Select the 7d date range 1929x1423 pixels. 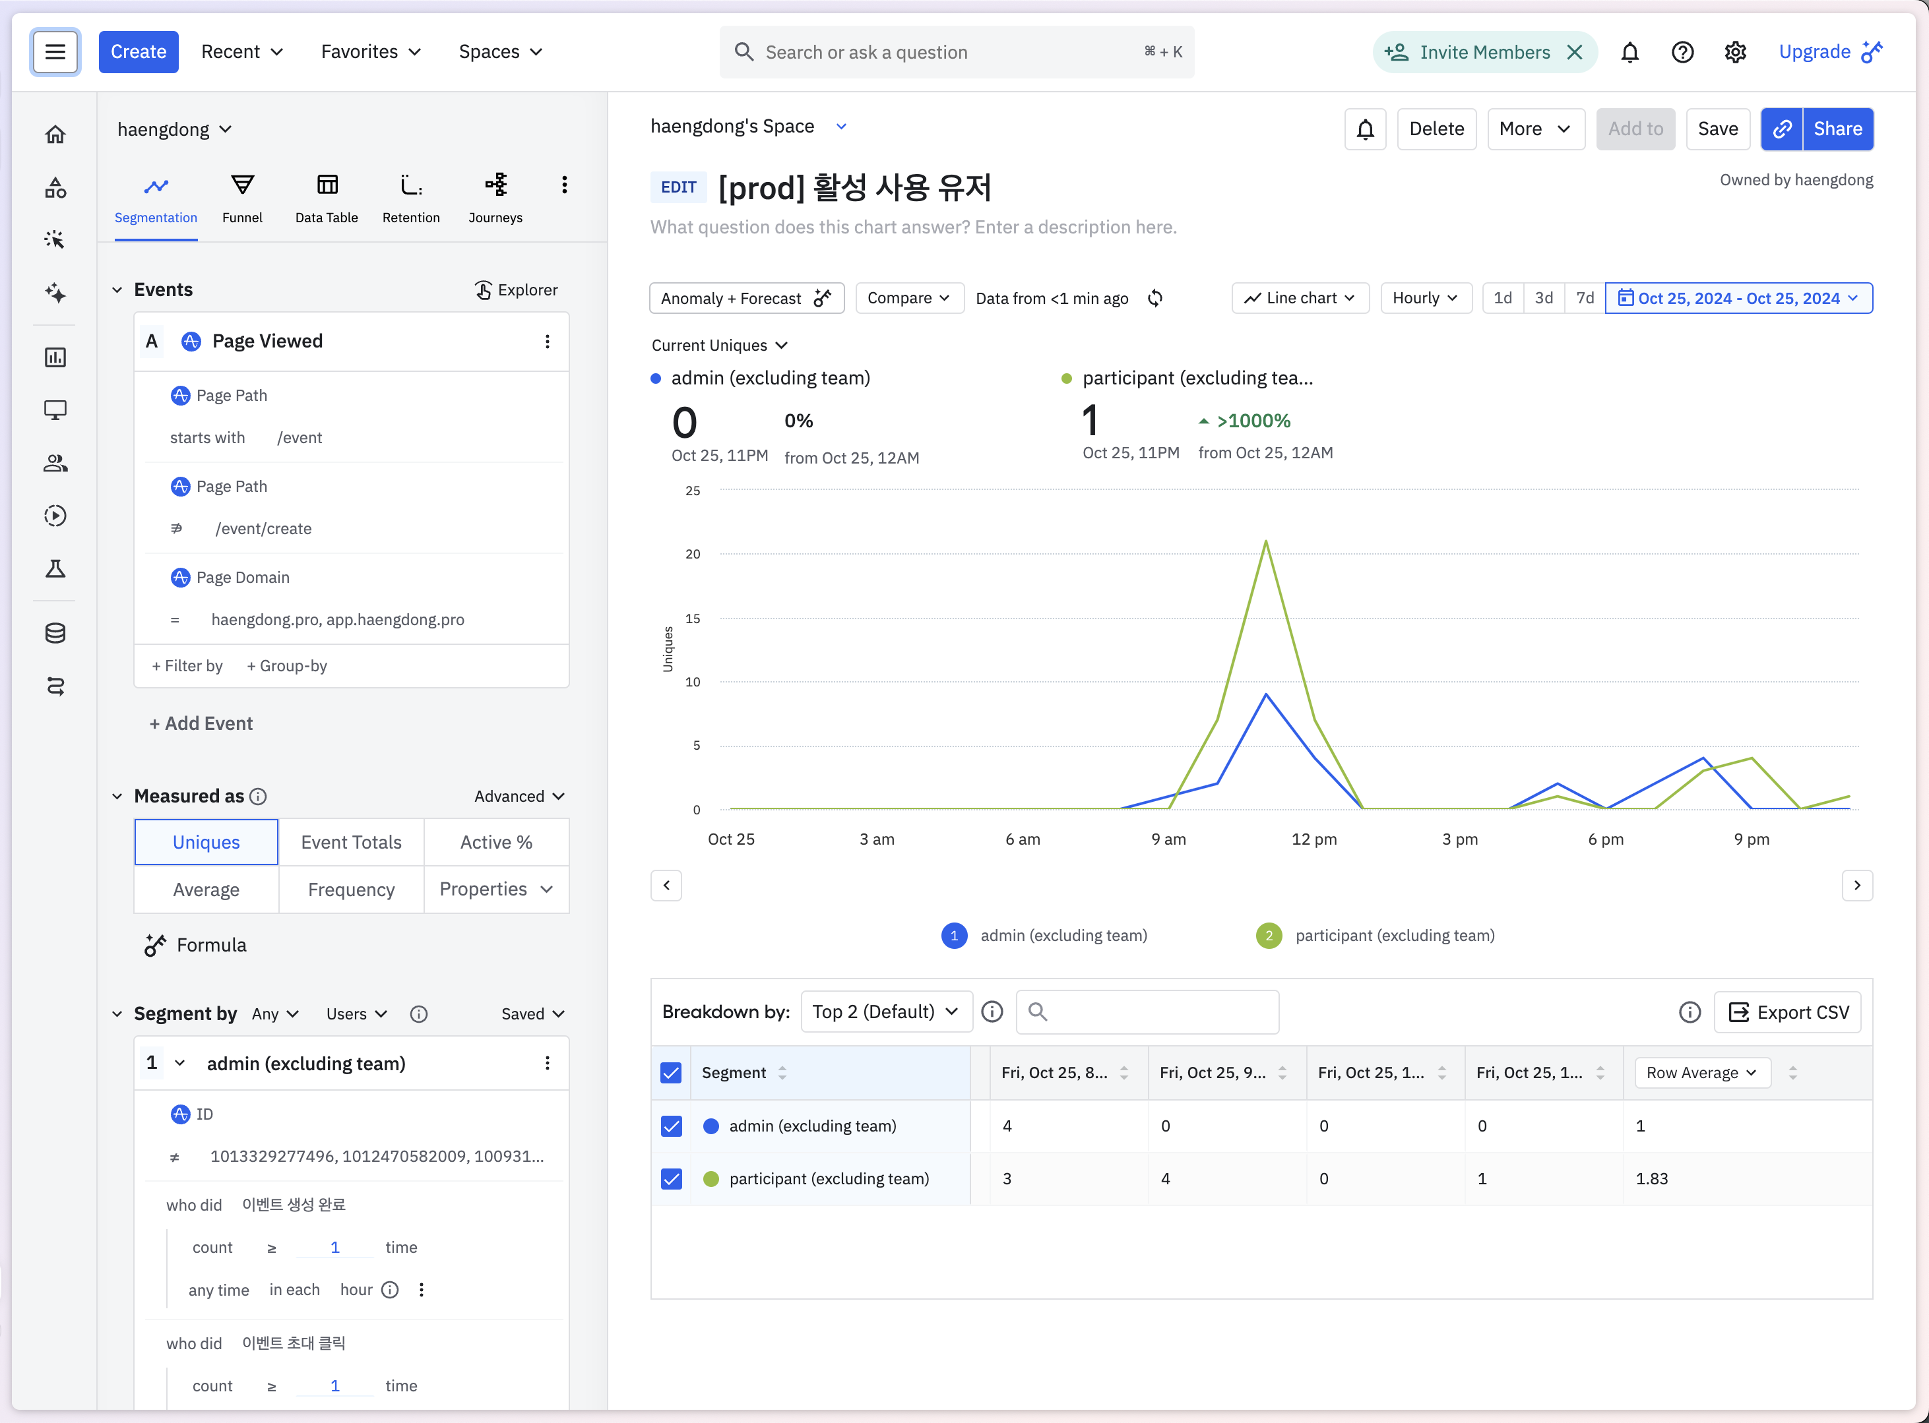[1585, 298]
